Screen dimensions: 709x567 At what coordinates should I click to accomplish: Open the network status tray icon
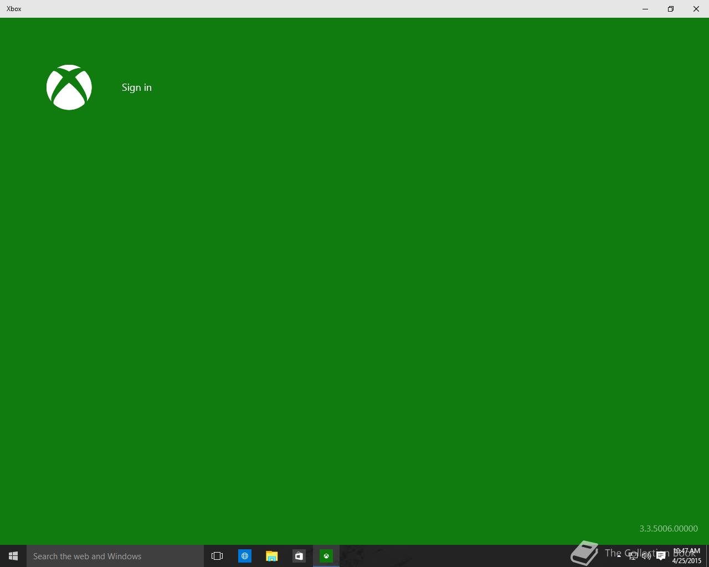tap(633, 556)
